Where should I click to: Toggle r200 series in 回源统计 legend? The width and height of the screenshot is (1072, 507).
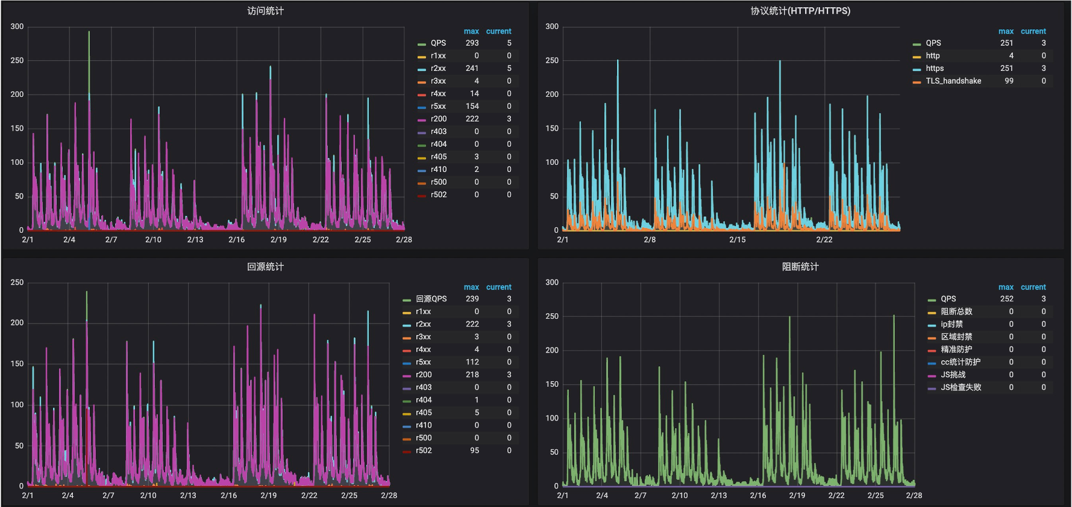pyautogui.click(x=424, y=375)
